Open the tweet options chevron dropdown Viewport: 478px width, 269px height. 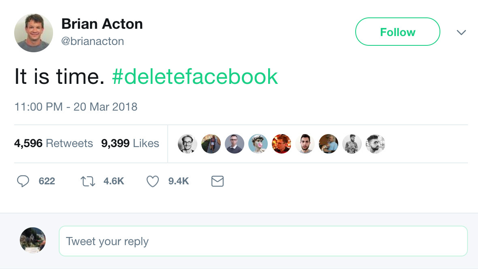point(461,32)
